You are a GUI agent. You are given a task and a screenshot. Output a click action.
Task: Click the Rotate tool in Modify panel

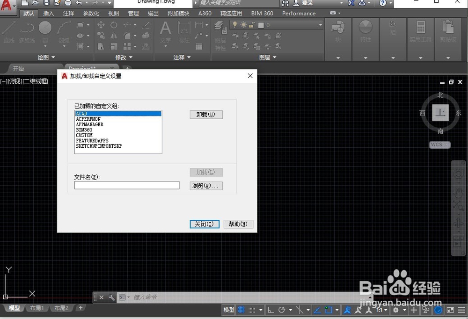114,25
